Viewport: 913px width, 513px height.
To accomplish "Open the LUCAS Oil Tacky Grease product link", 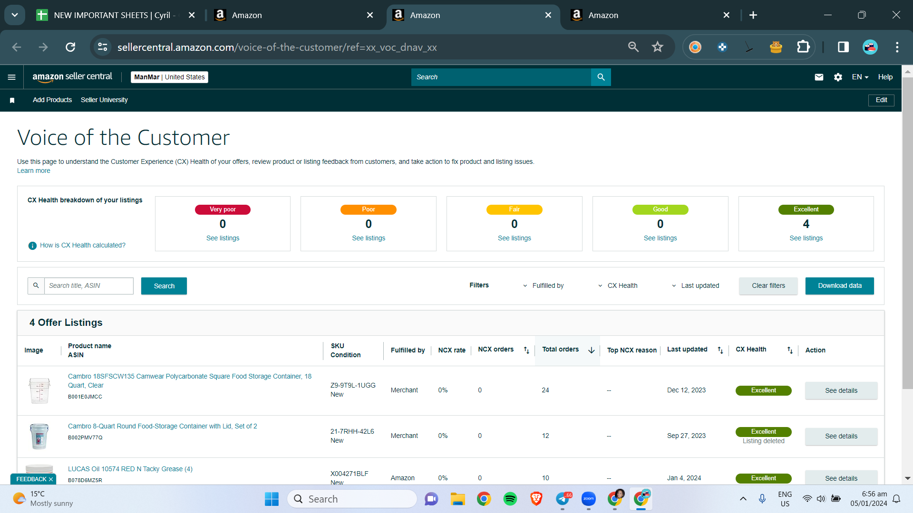I will (130, 469).
